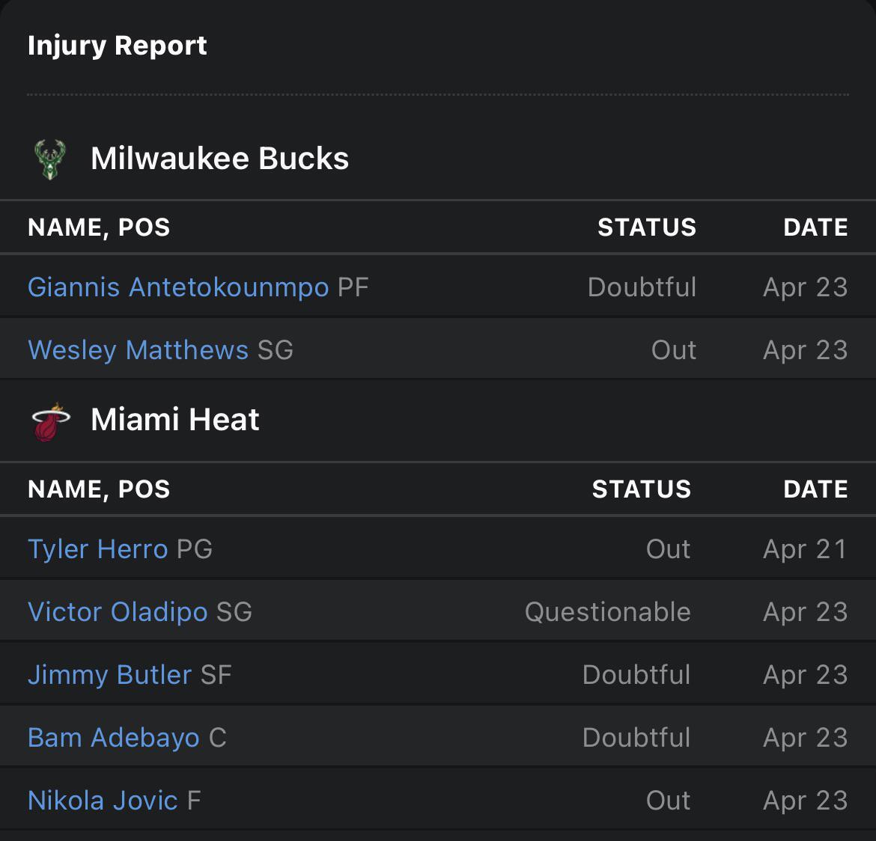Viewport: 876px width, 841px height.
Task: Click the Milwaukee Bucks team logo
Action: point(50,159)
